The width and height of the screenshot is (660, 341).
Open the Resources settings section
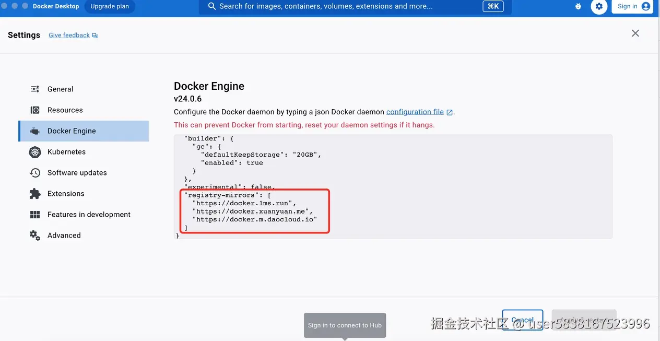point(84,110)
